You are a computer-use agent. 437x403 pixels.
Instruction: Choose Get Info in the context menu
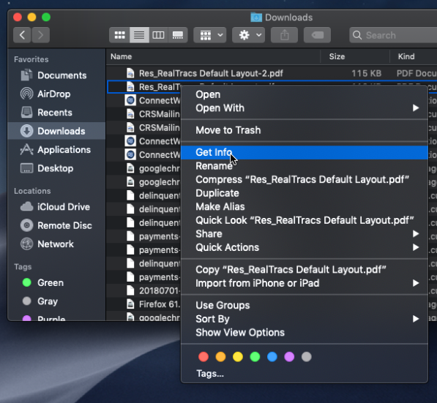305,152
